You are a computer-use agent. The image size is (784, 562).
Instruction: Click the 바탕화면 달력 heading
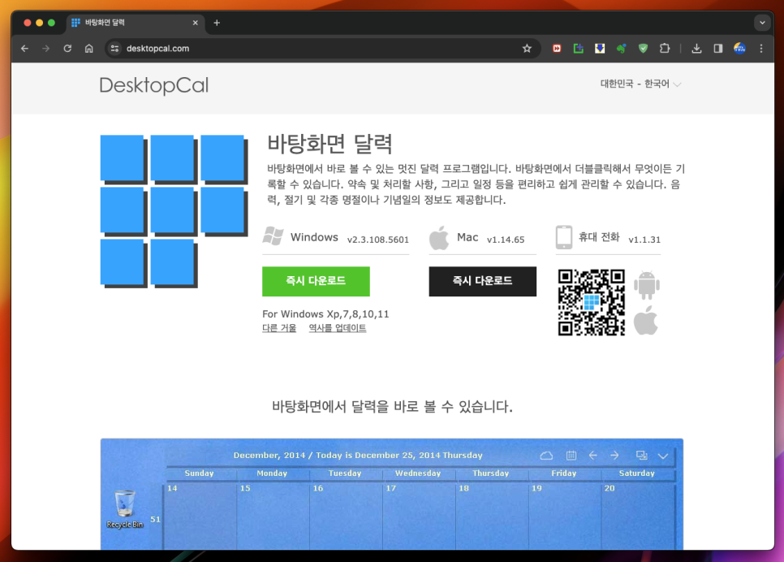coord(330,144)
